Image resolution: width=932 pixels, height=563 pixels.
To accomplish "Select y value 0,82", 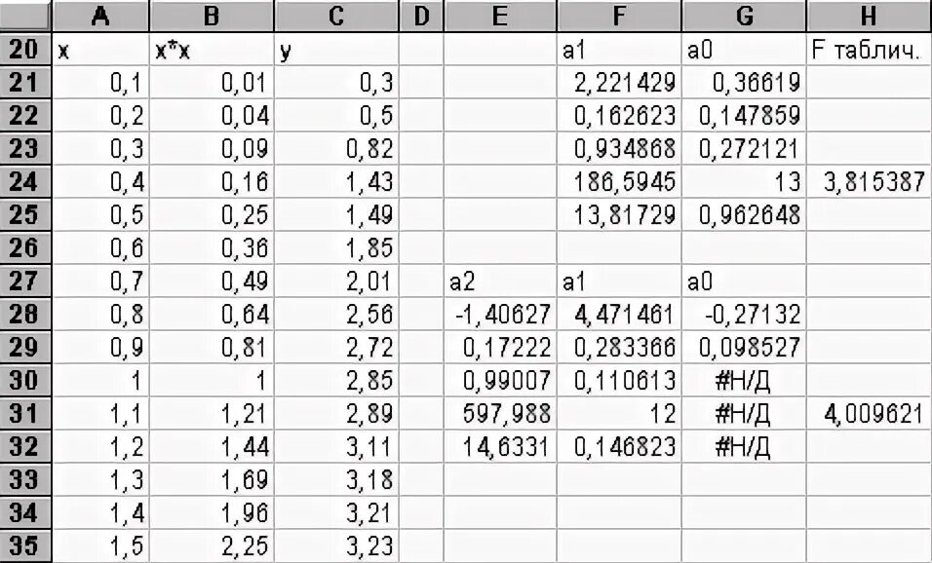I will click(336, 148).
